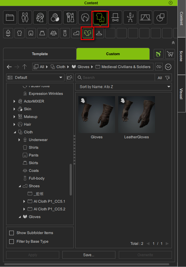This screenshot has width=186, height=267.
Task: Choose the Underwear subcategory icon
Action: (8, 33)
